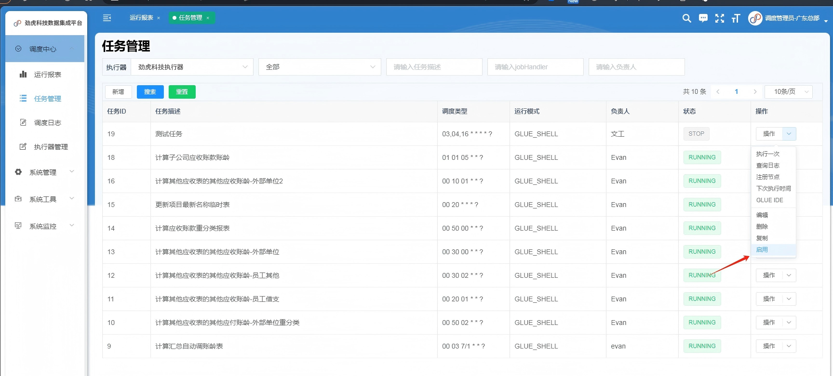Click the search magnifier icon in header

coord(687,18)
